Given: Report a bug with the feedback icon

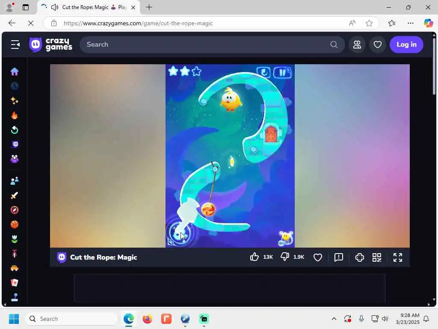Looking at the screenshot, I should point(339,257).
